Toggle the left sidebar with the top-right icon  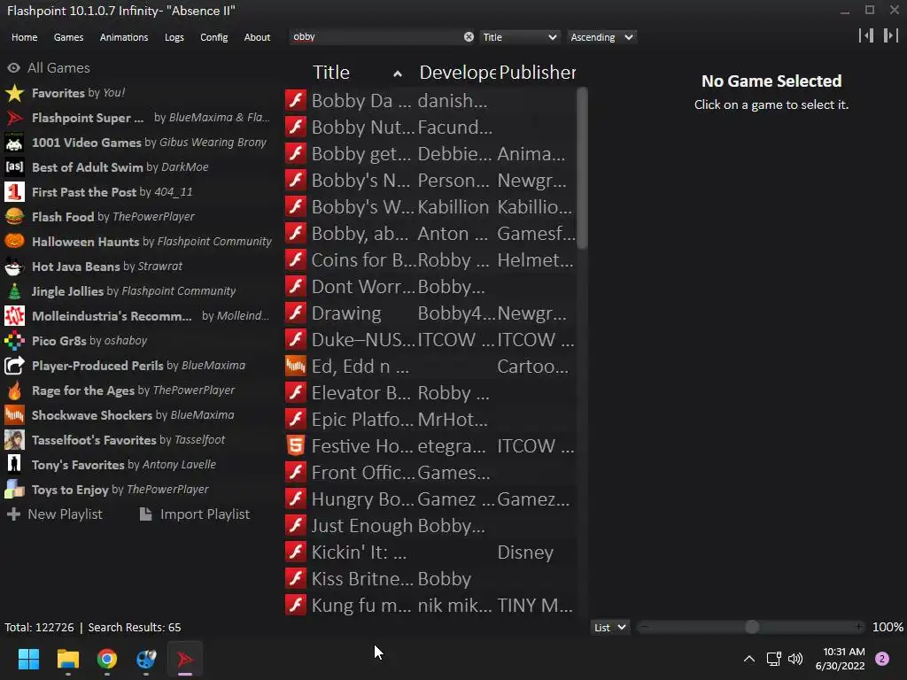[866, 35]
